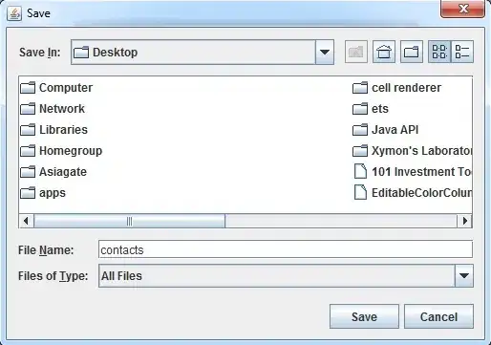Viewport: 491px width, 345px height.
Task: Click the 'ets' folder name
Action: click(380, 109)
